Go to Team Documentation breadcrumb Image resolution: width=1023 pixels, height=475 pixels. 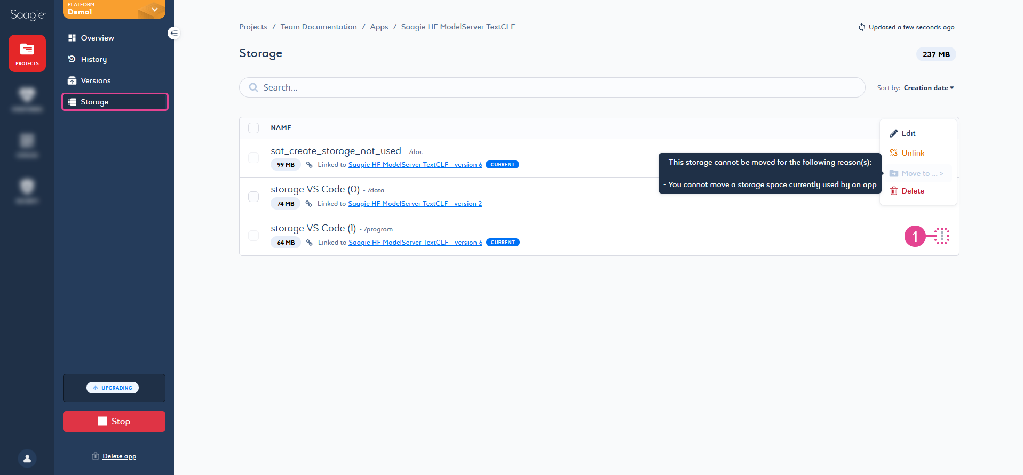[x=319, y=27]
